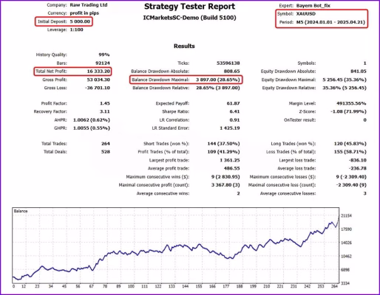Click Z-Score value -1.08 (71.99%)

point(348,111)
